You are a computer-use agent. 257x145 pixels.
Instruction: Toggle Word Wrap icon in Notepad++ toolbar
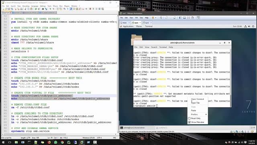[x=65, y=9]
